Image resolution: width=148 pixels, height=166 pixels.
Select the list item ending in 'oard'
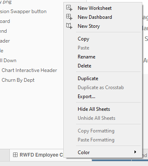click(5, 21)
